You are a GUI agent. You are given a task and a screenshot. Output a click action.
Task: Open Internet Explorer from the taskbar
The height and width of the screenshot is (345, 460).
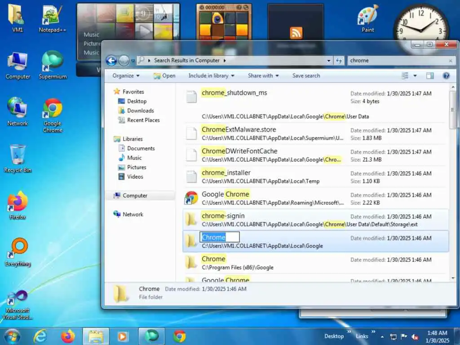click(x=40, y=336)
